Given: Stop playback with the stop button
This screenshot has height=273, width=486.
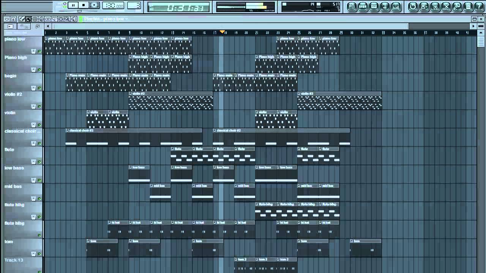Looking at the screenshot, I should [84, 5].
